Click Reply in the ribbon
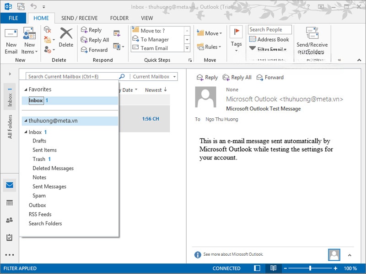This screenshot has width=366, height=274. tap(91, 30)
